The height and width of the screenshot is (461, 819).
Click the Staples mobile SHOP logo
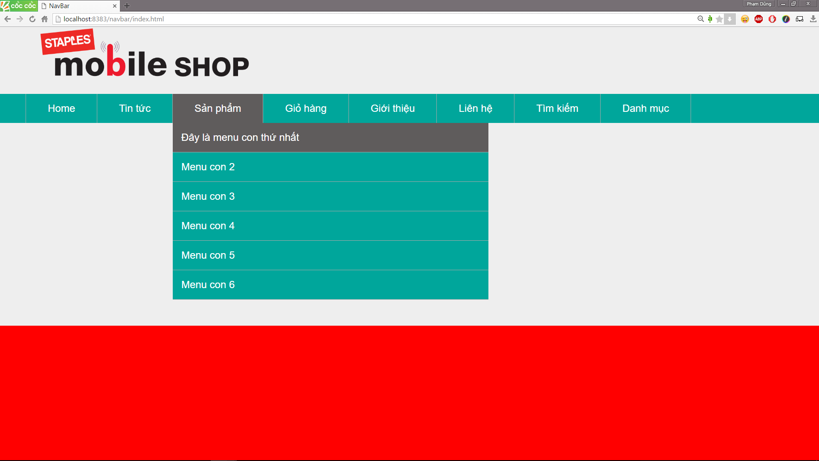[x=145, y=55]
